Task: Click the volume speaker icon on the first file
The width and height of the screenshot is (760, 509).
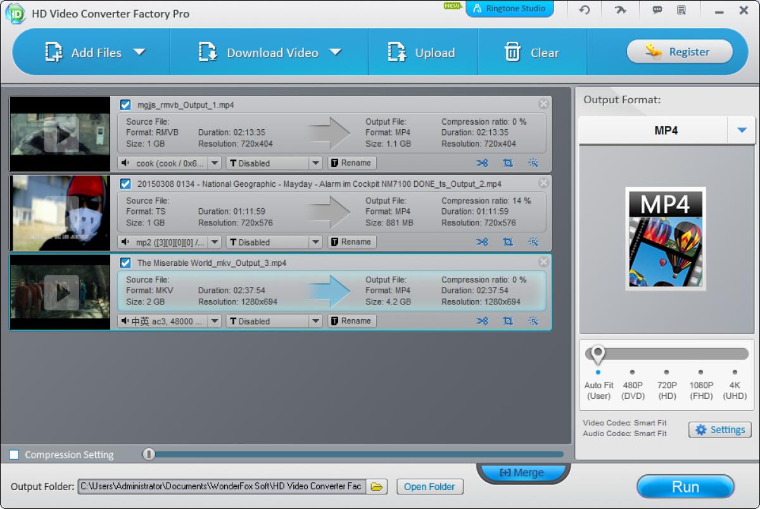Action: (x=124, y=163)
